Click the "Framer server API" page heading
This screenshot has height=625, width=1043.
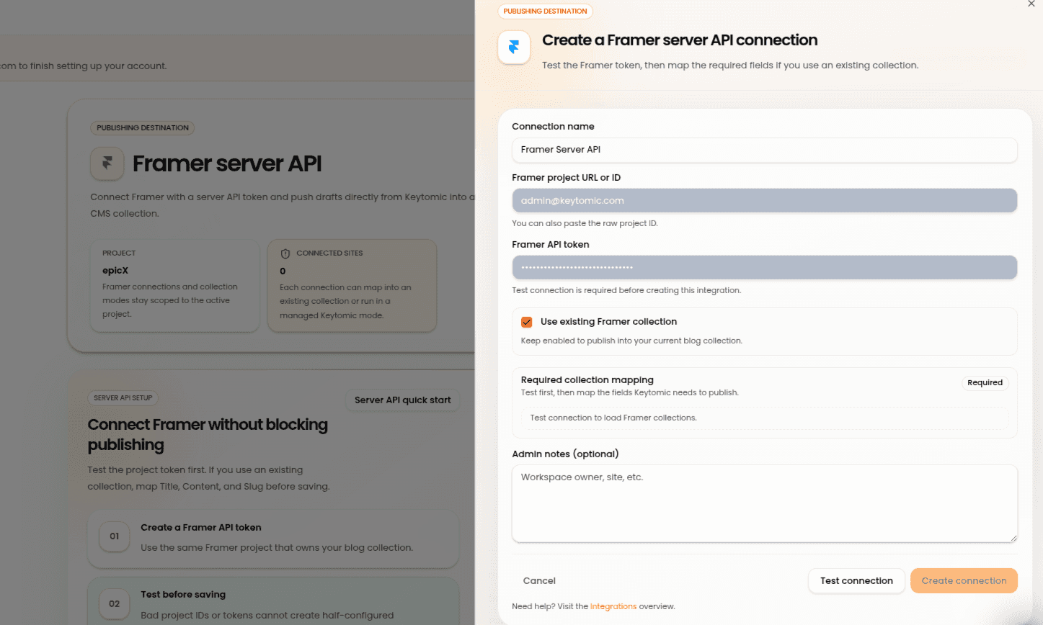[x=227, y=164]
